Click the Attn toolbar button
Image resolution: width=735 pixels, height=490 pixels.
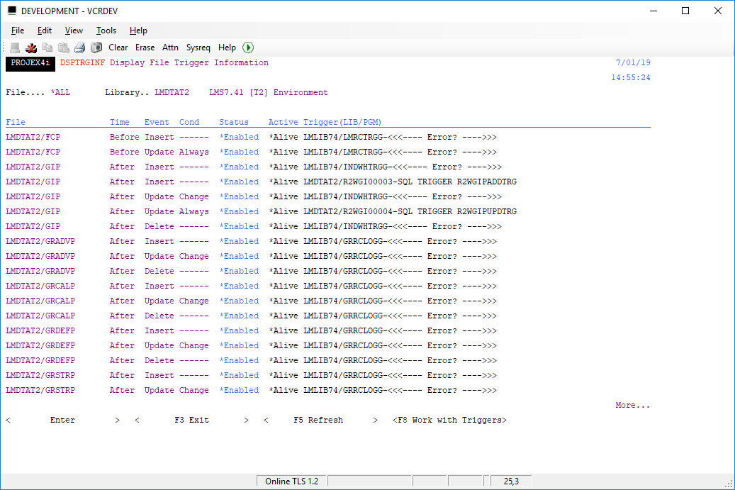pyautogui.click(x=170, y=48)
